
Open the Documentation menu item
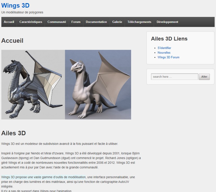coord(96,22)
